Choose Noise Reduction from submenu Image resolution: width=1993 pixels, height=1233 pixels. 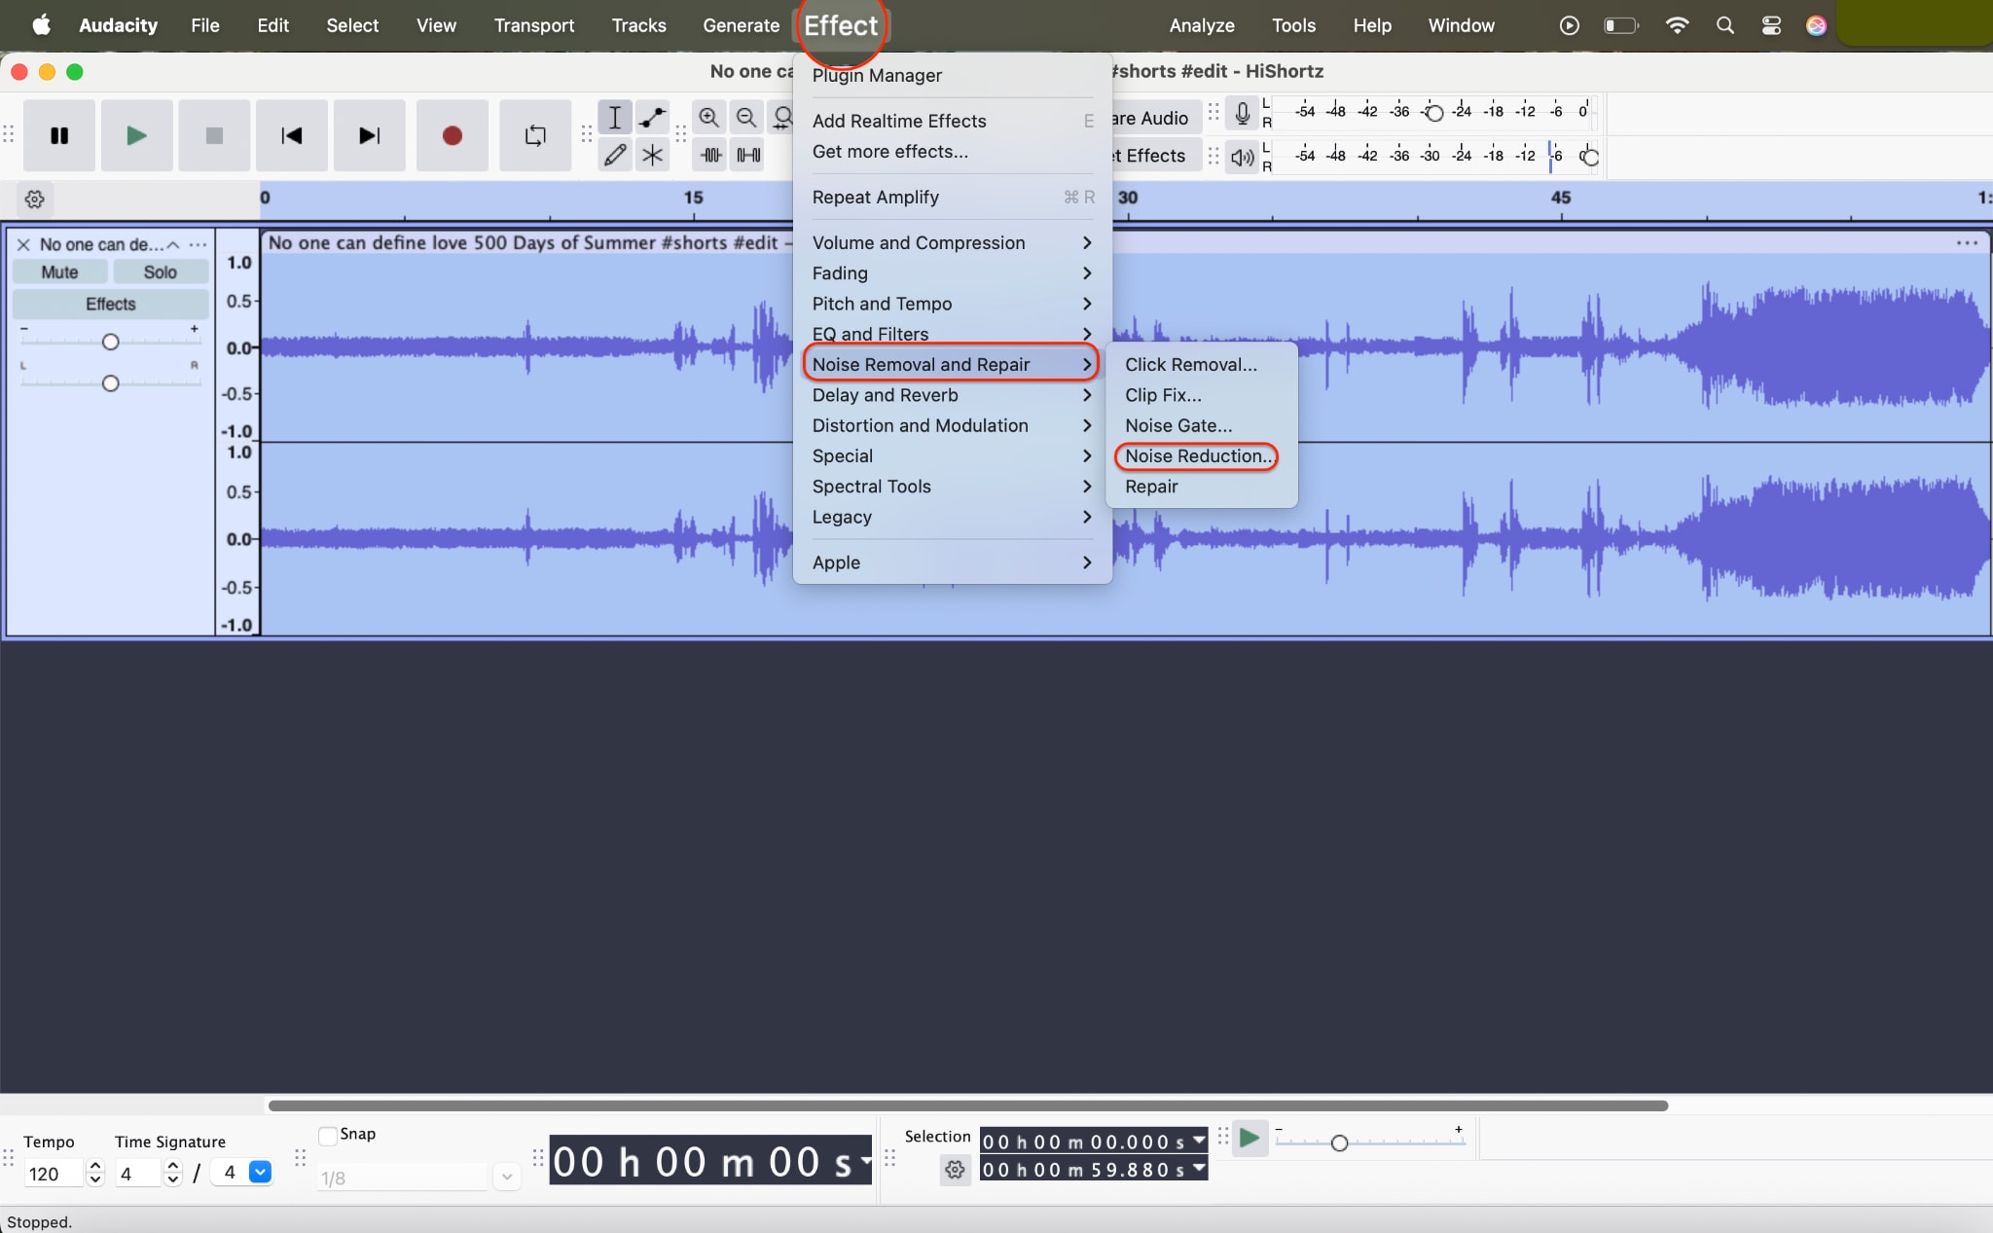[1196, 455]
